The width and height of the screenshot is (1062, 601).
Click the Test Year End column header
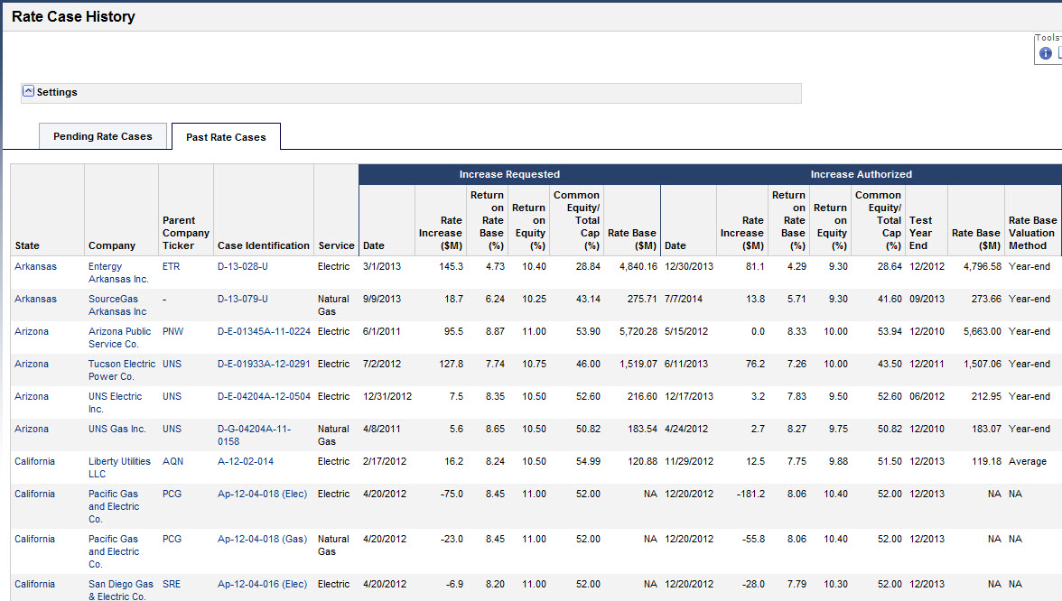(921, 233)
